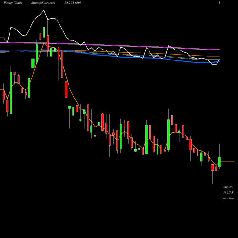This screenshot has height=238, width=238.
Task: Click the 'in 5 Days' label
Action: [228, 198]
